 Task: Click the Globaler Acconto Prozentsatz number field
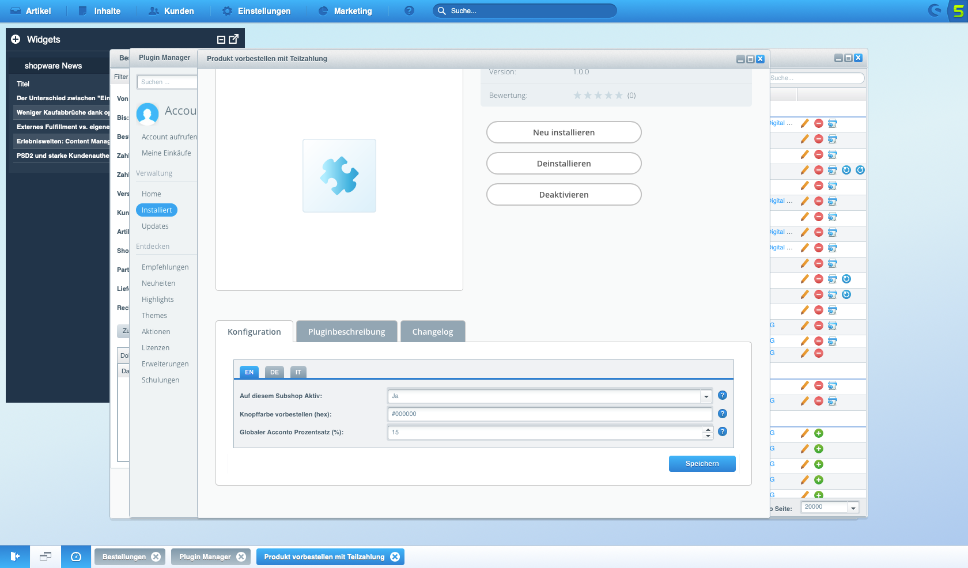point(544,432)
